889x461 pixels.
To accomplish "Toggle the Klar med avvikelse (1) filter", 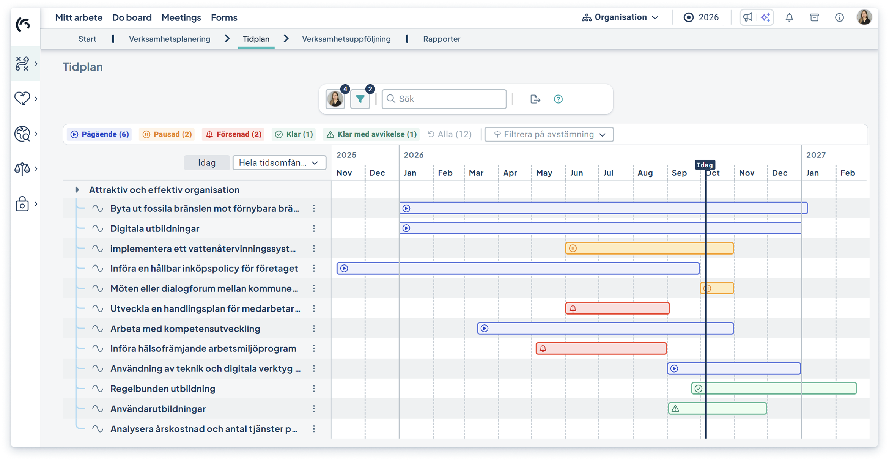I will click(371, 134).
